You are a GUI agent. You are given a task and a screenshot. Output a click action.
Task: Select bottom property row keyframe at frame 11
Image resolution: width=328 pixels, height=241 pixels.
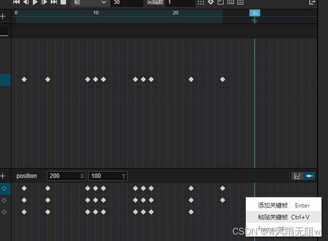(103, 212)
